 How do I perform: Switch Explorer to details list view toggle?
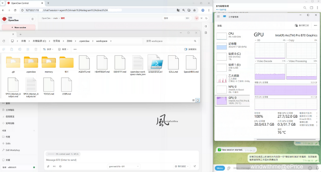tap(193, 100)
